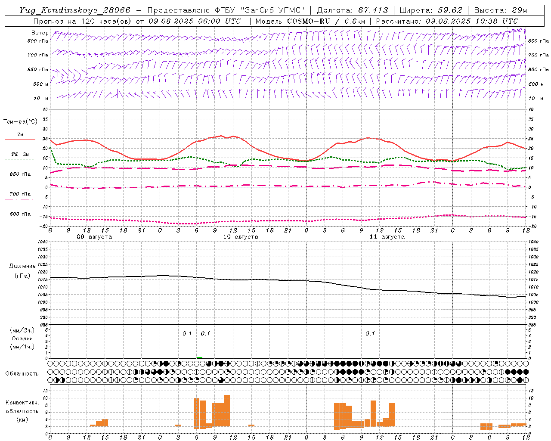Click the 09 августа date label

click(x=94, y=237)
